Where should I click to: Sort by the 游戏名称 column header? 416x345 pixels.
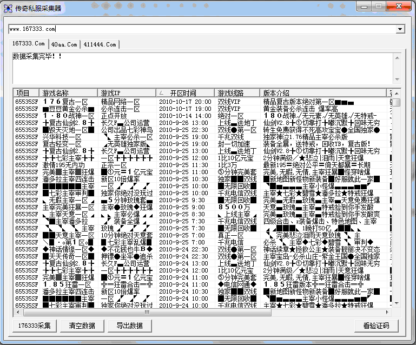(69, 93)
